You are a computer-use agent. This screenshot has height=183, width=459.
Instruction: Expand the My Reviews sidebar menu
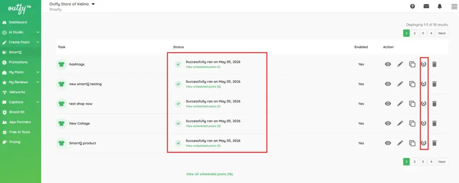38,82
